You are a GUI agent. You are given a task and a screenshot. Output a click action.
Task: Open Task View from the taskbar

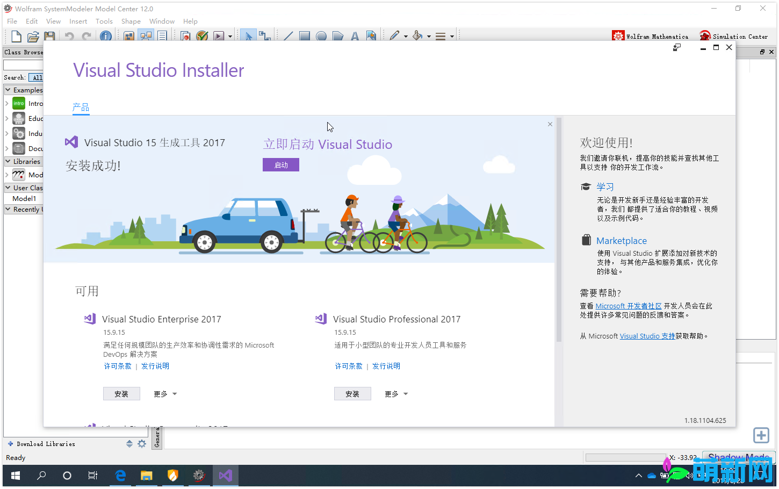pyautogui.click(x=93, y=476)
